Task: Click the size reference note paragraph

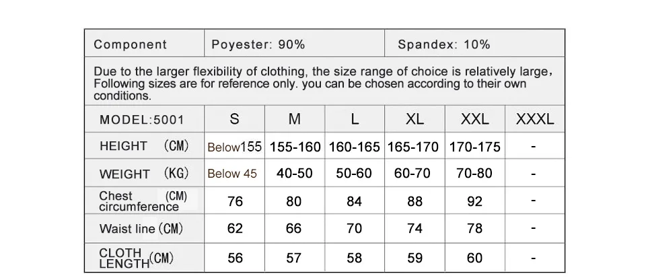Action: 324,83
